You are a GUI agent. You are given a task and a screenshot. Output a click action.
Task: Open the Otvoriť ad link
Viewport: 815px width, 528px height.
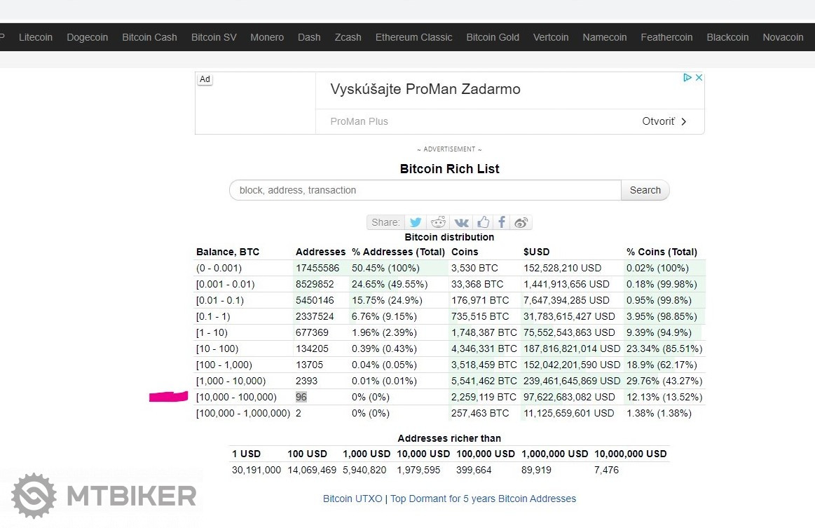coord(664,121)
